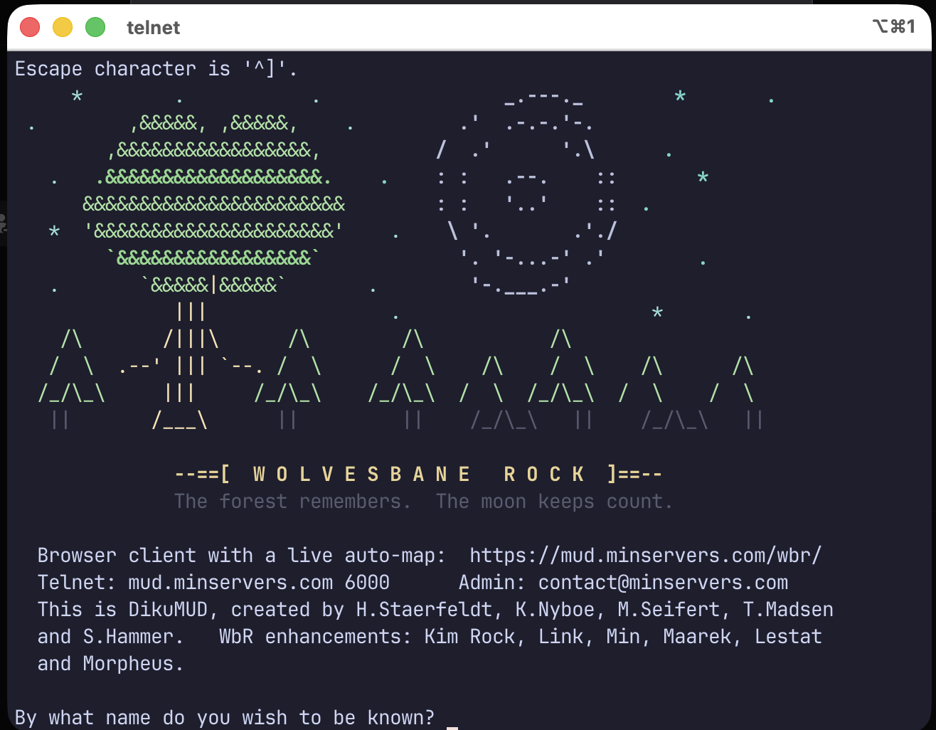Place the cursor at the name prompt input
This screenshot has height=730, width=936.
point(452,719)
